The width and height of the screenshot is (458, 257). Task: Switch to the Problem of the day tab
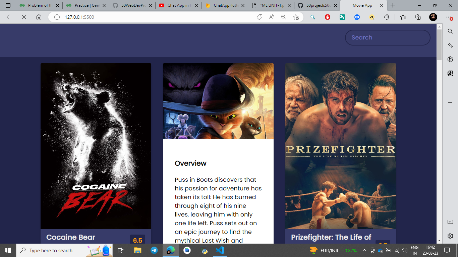point(39,5)
